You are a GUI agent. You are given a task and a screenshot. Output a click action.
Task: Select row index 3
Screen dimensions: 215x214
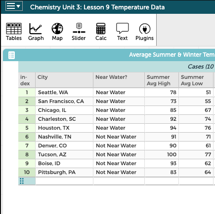(x=27, y=110)
